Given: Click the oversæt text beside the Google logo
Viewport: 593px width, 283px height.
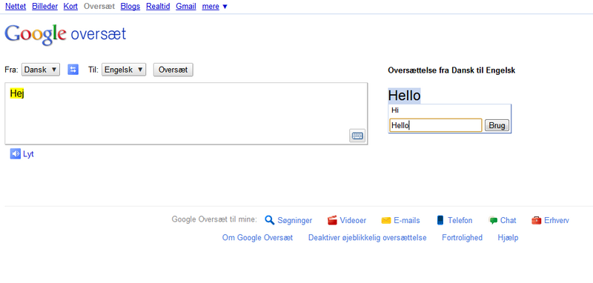Looking at the screenshot, I should tap(99, 34).
